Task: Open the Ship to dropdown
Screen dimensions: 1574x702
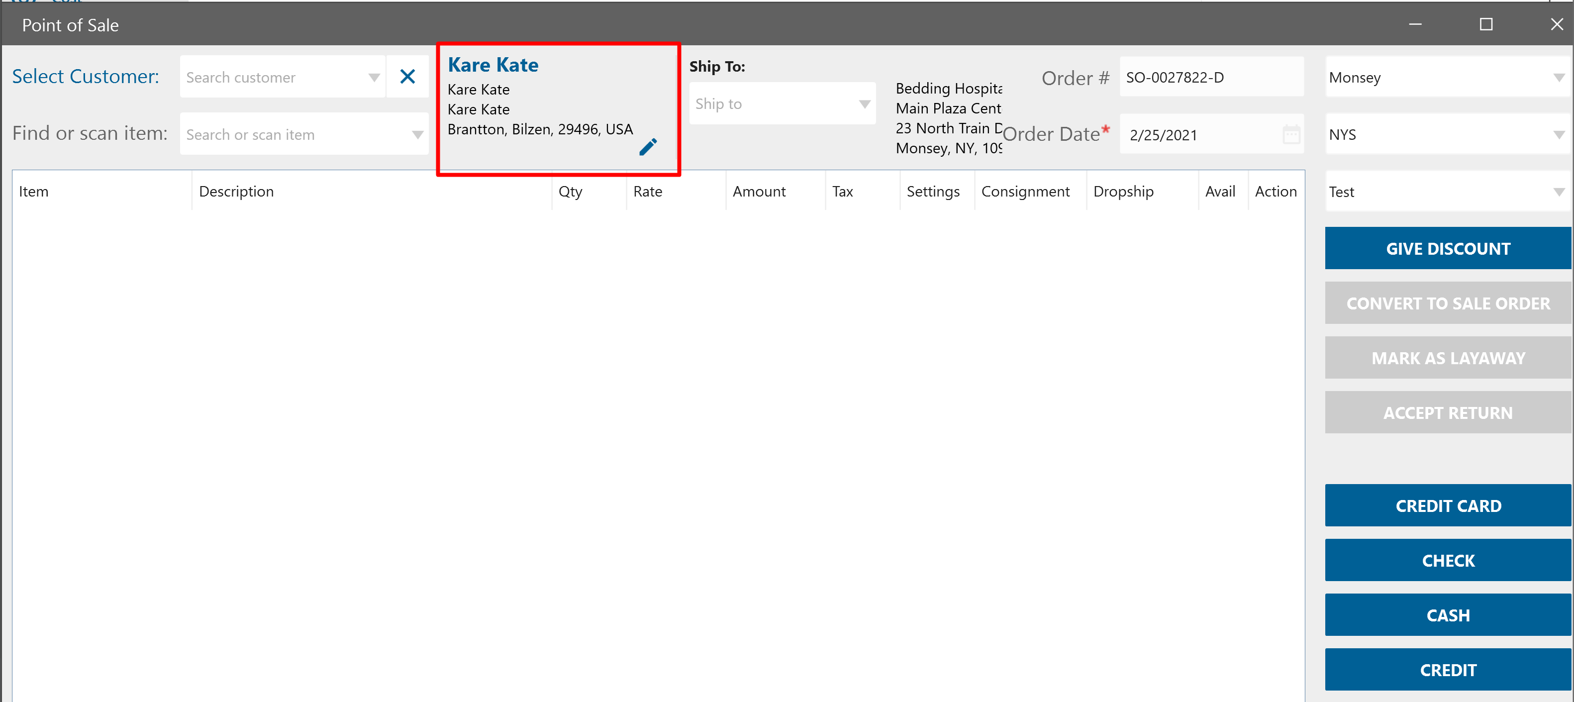Action: tap(864, 104)
